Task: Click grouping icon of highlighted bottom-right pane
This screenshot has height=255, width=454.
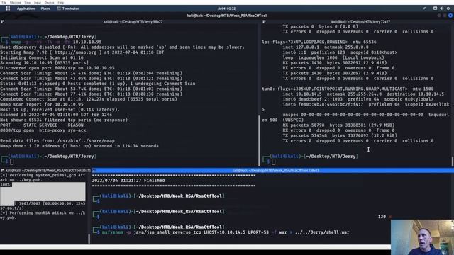Action: click(x=94, y=171)
